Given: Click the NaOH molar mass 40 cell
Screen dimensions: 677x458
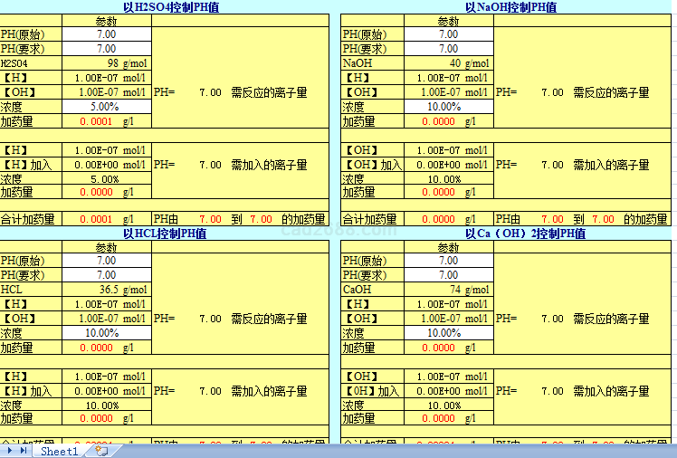Looking at the screenshot, I should coord(448,63).
